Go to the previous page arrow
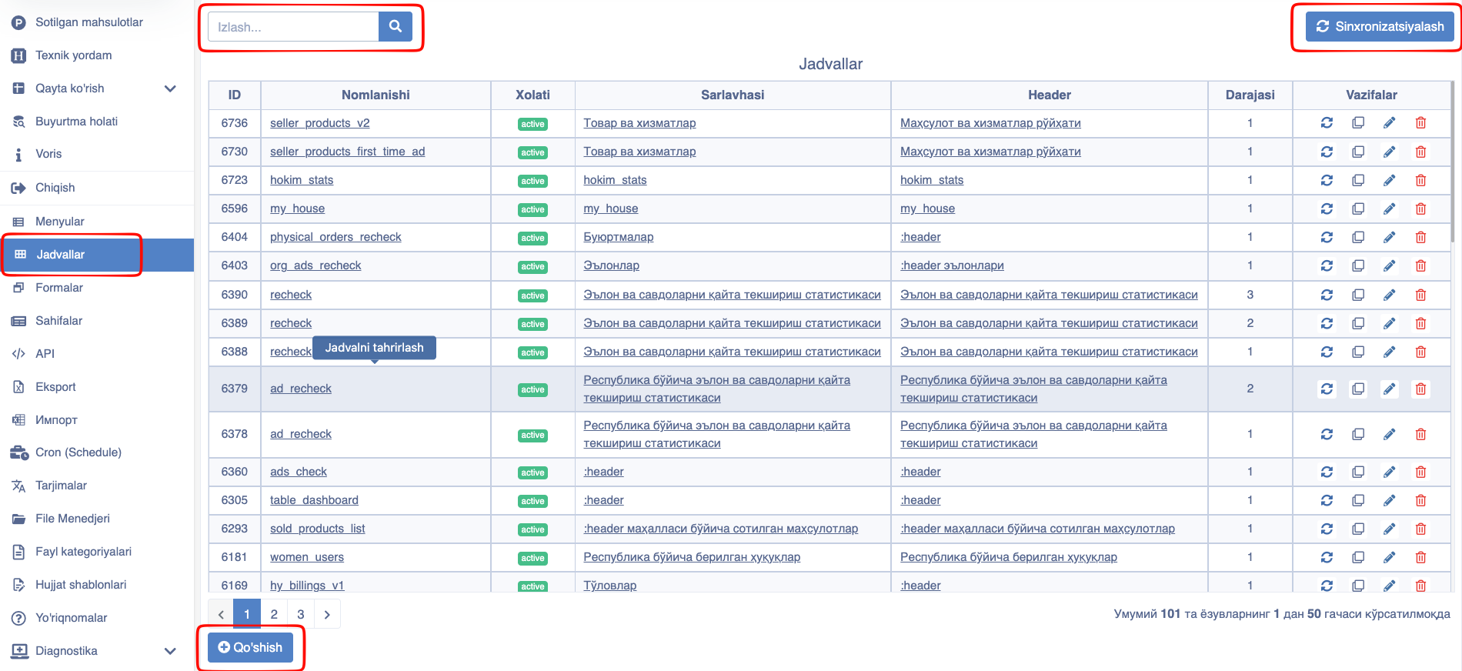The height and width of the screenshot is (671, 1462). tap(221, 614)
